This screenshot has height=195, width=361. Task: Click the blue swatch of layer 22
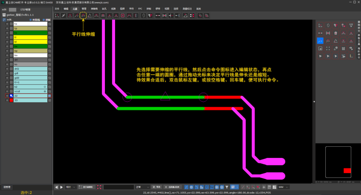pos(11,96)
